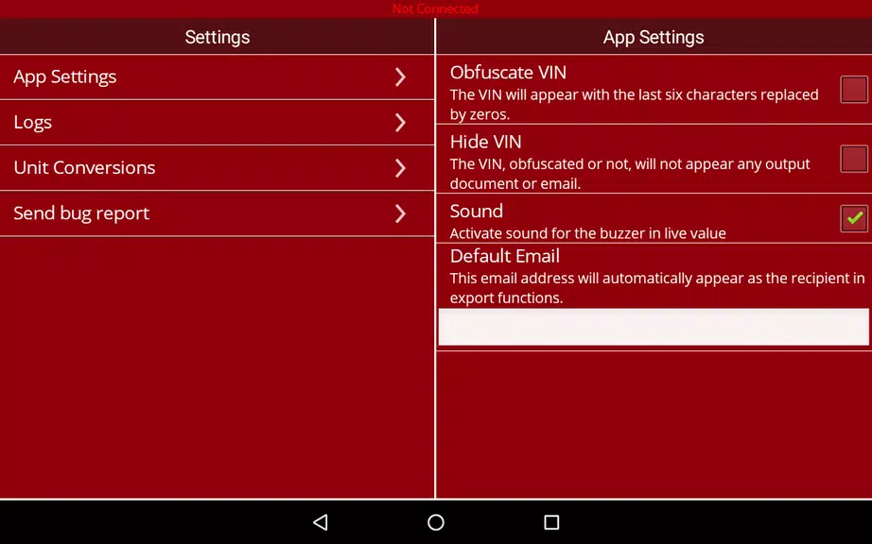Image resolution: width=872 pixels, height=544 pixels.
Task: Enable the Obfuscate VIN checkbox
Action: pyautogui.click(x=853, y=90)
